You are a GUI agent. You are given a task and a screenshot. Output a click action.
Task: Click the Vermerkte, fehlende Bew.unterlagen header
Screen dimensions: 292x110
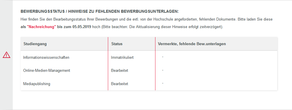(x=192, y=44)
